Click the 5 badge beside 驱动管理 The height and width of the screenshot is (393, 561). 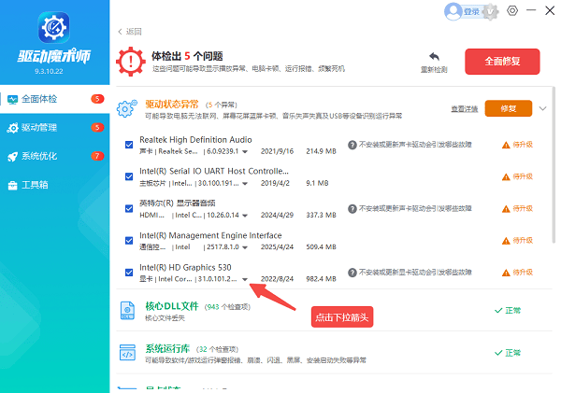(x=97, y=128)
